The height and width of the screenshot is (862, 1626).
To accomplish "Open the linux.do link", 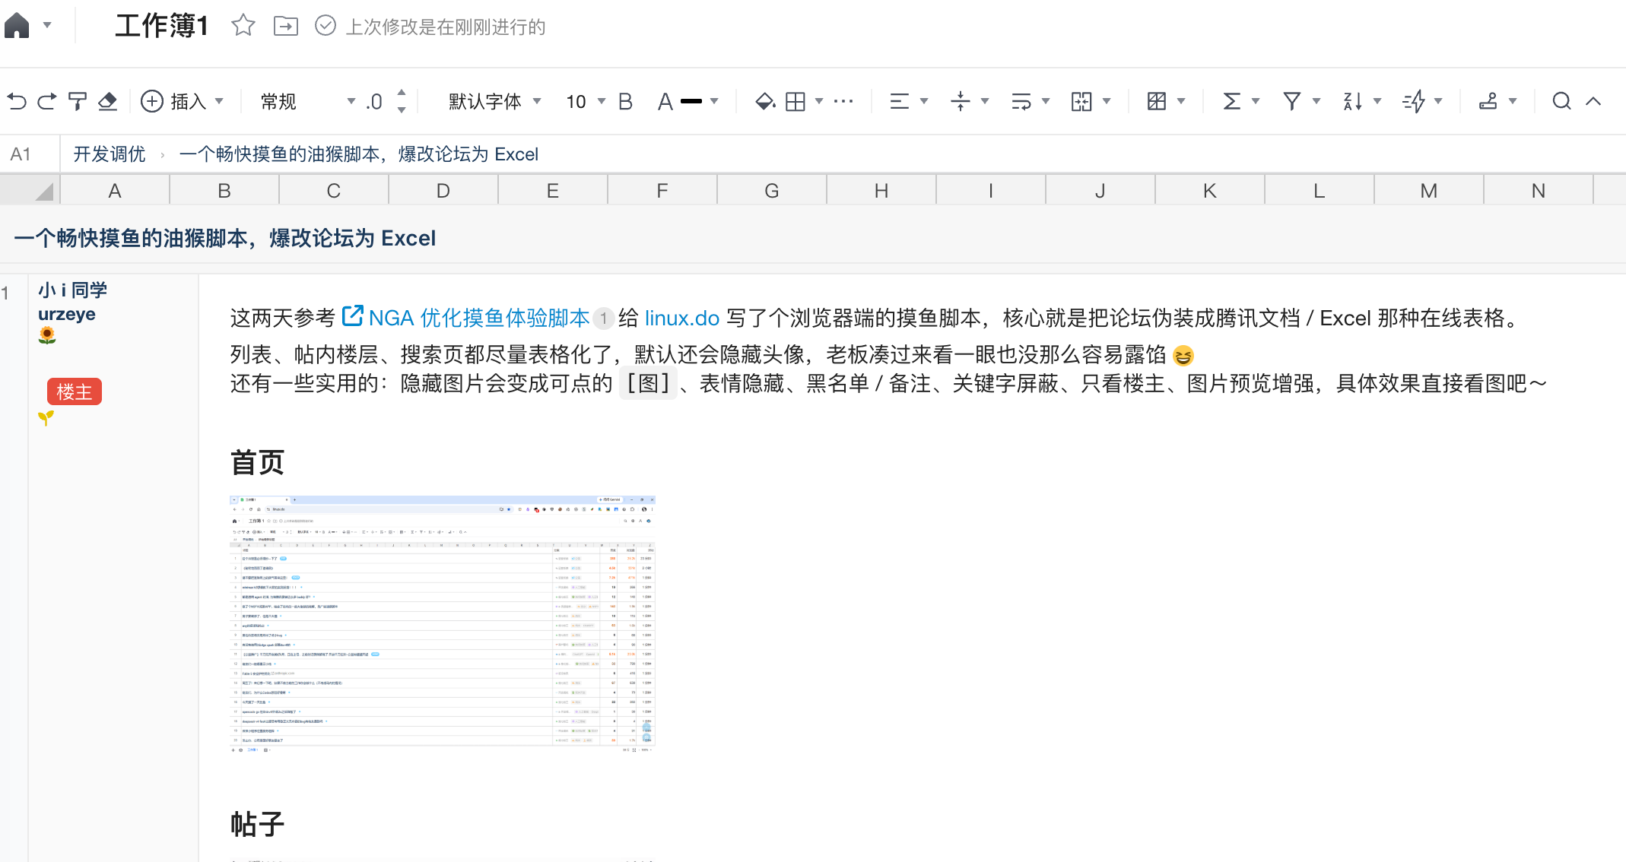I will 682,318.
